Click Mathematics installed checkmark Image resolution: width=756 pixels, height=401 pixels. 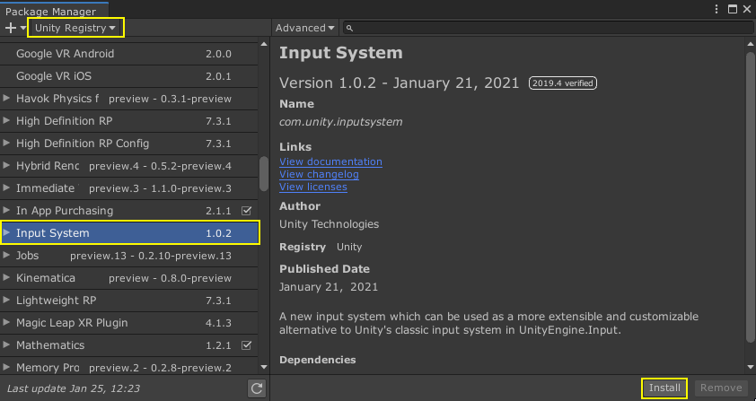(x=246, y=345)
